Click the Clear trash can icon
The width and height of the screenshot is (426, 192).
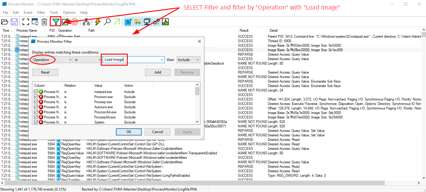point(44,22)
